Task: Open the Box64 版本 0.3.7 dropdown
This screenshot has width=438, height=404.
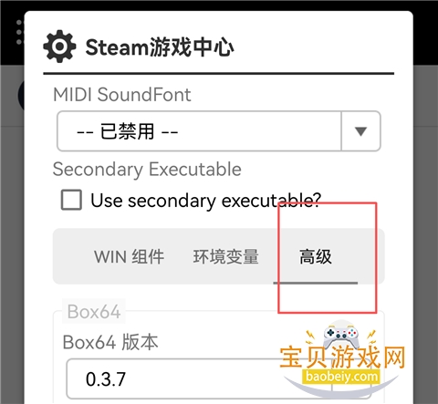Action: pos(218,378)
